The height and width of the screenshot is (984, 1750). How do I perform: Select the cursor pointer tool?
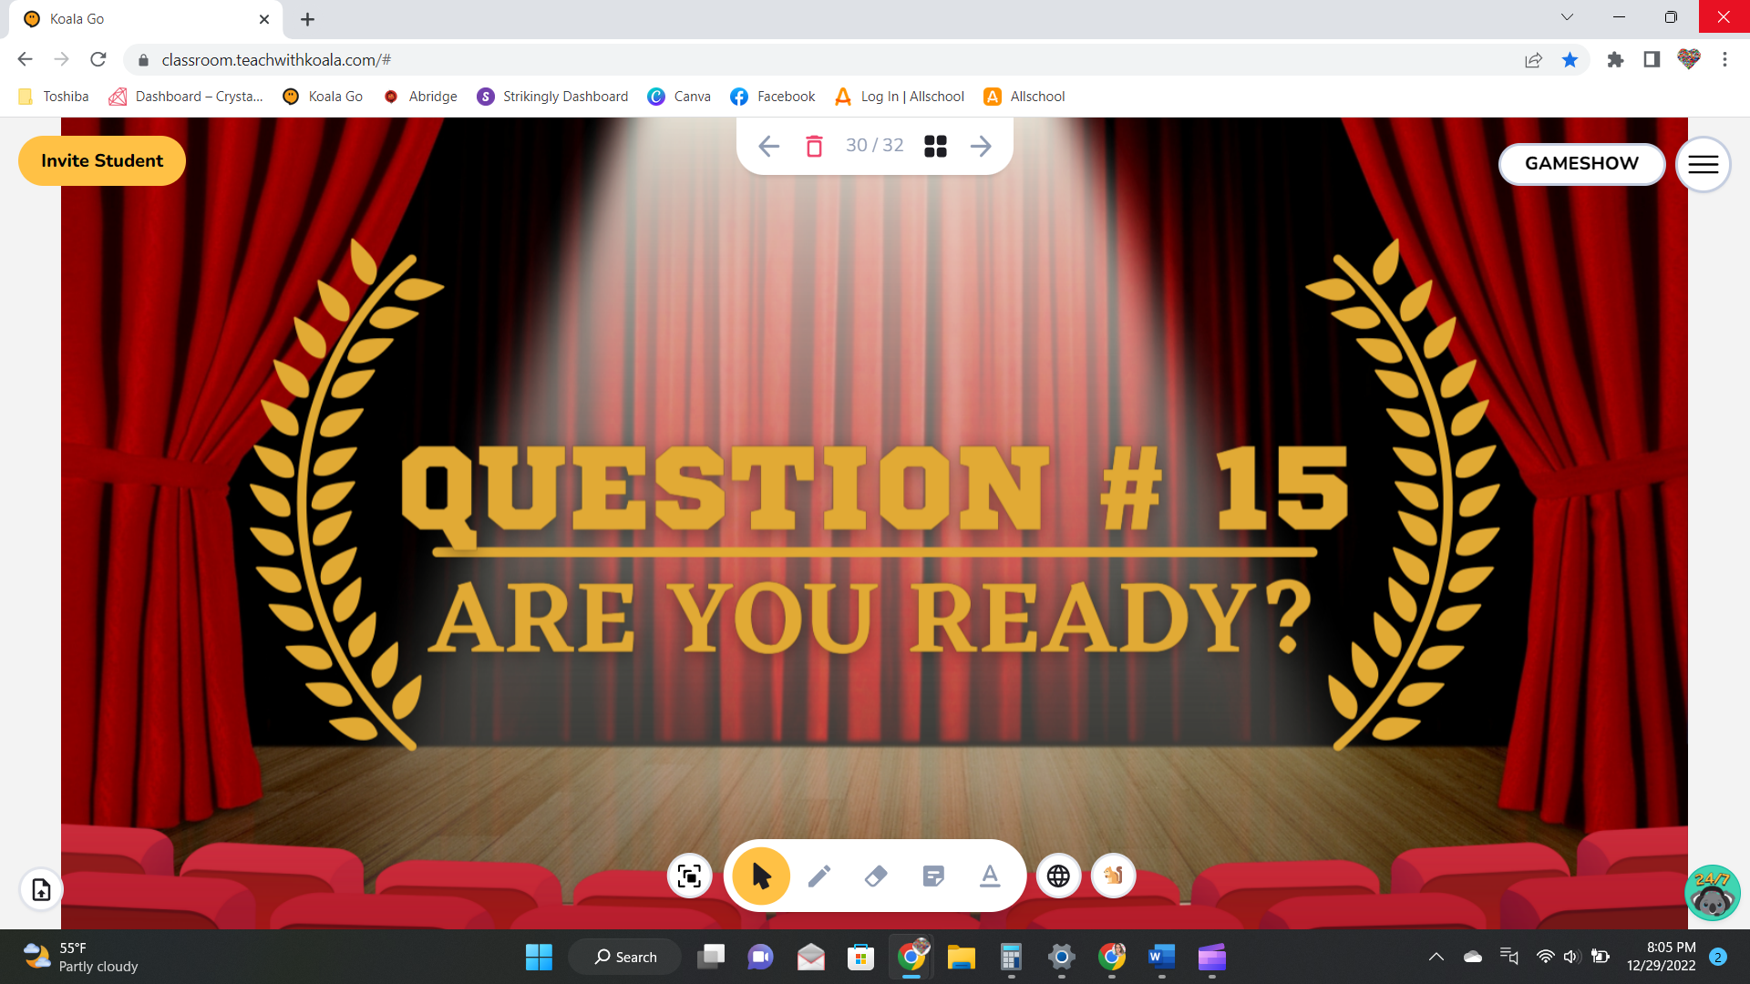pyautogui.click(x=761, y=876)
